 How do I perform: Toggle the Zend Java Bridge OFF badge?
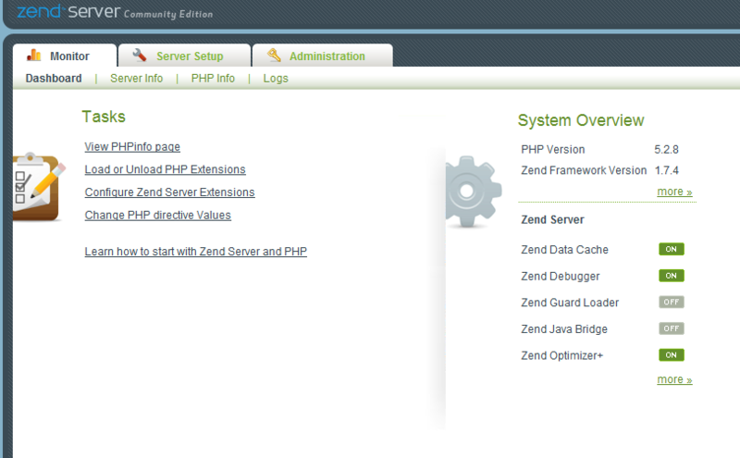tap(672, 328)
